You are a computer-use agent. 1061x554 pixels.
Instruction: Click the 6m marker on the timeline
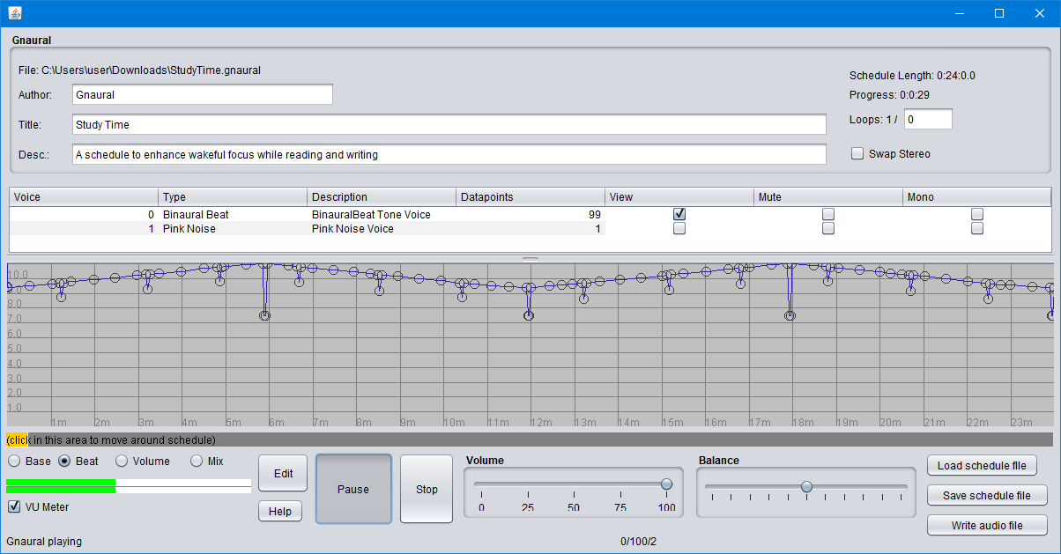[276, 422]
